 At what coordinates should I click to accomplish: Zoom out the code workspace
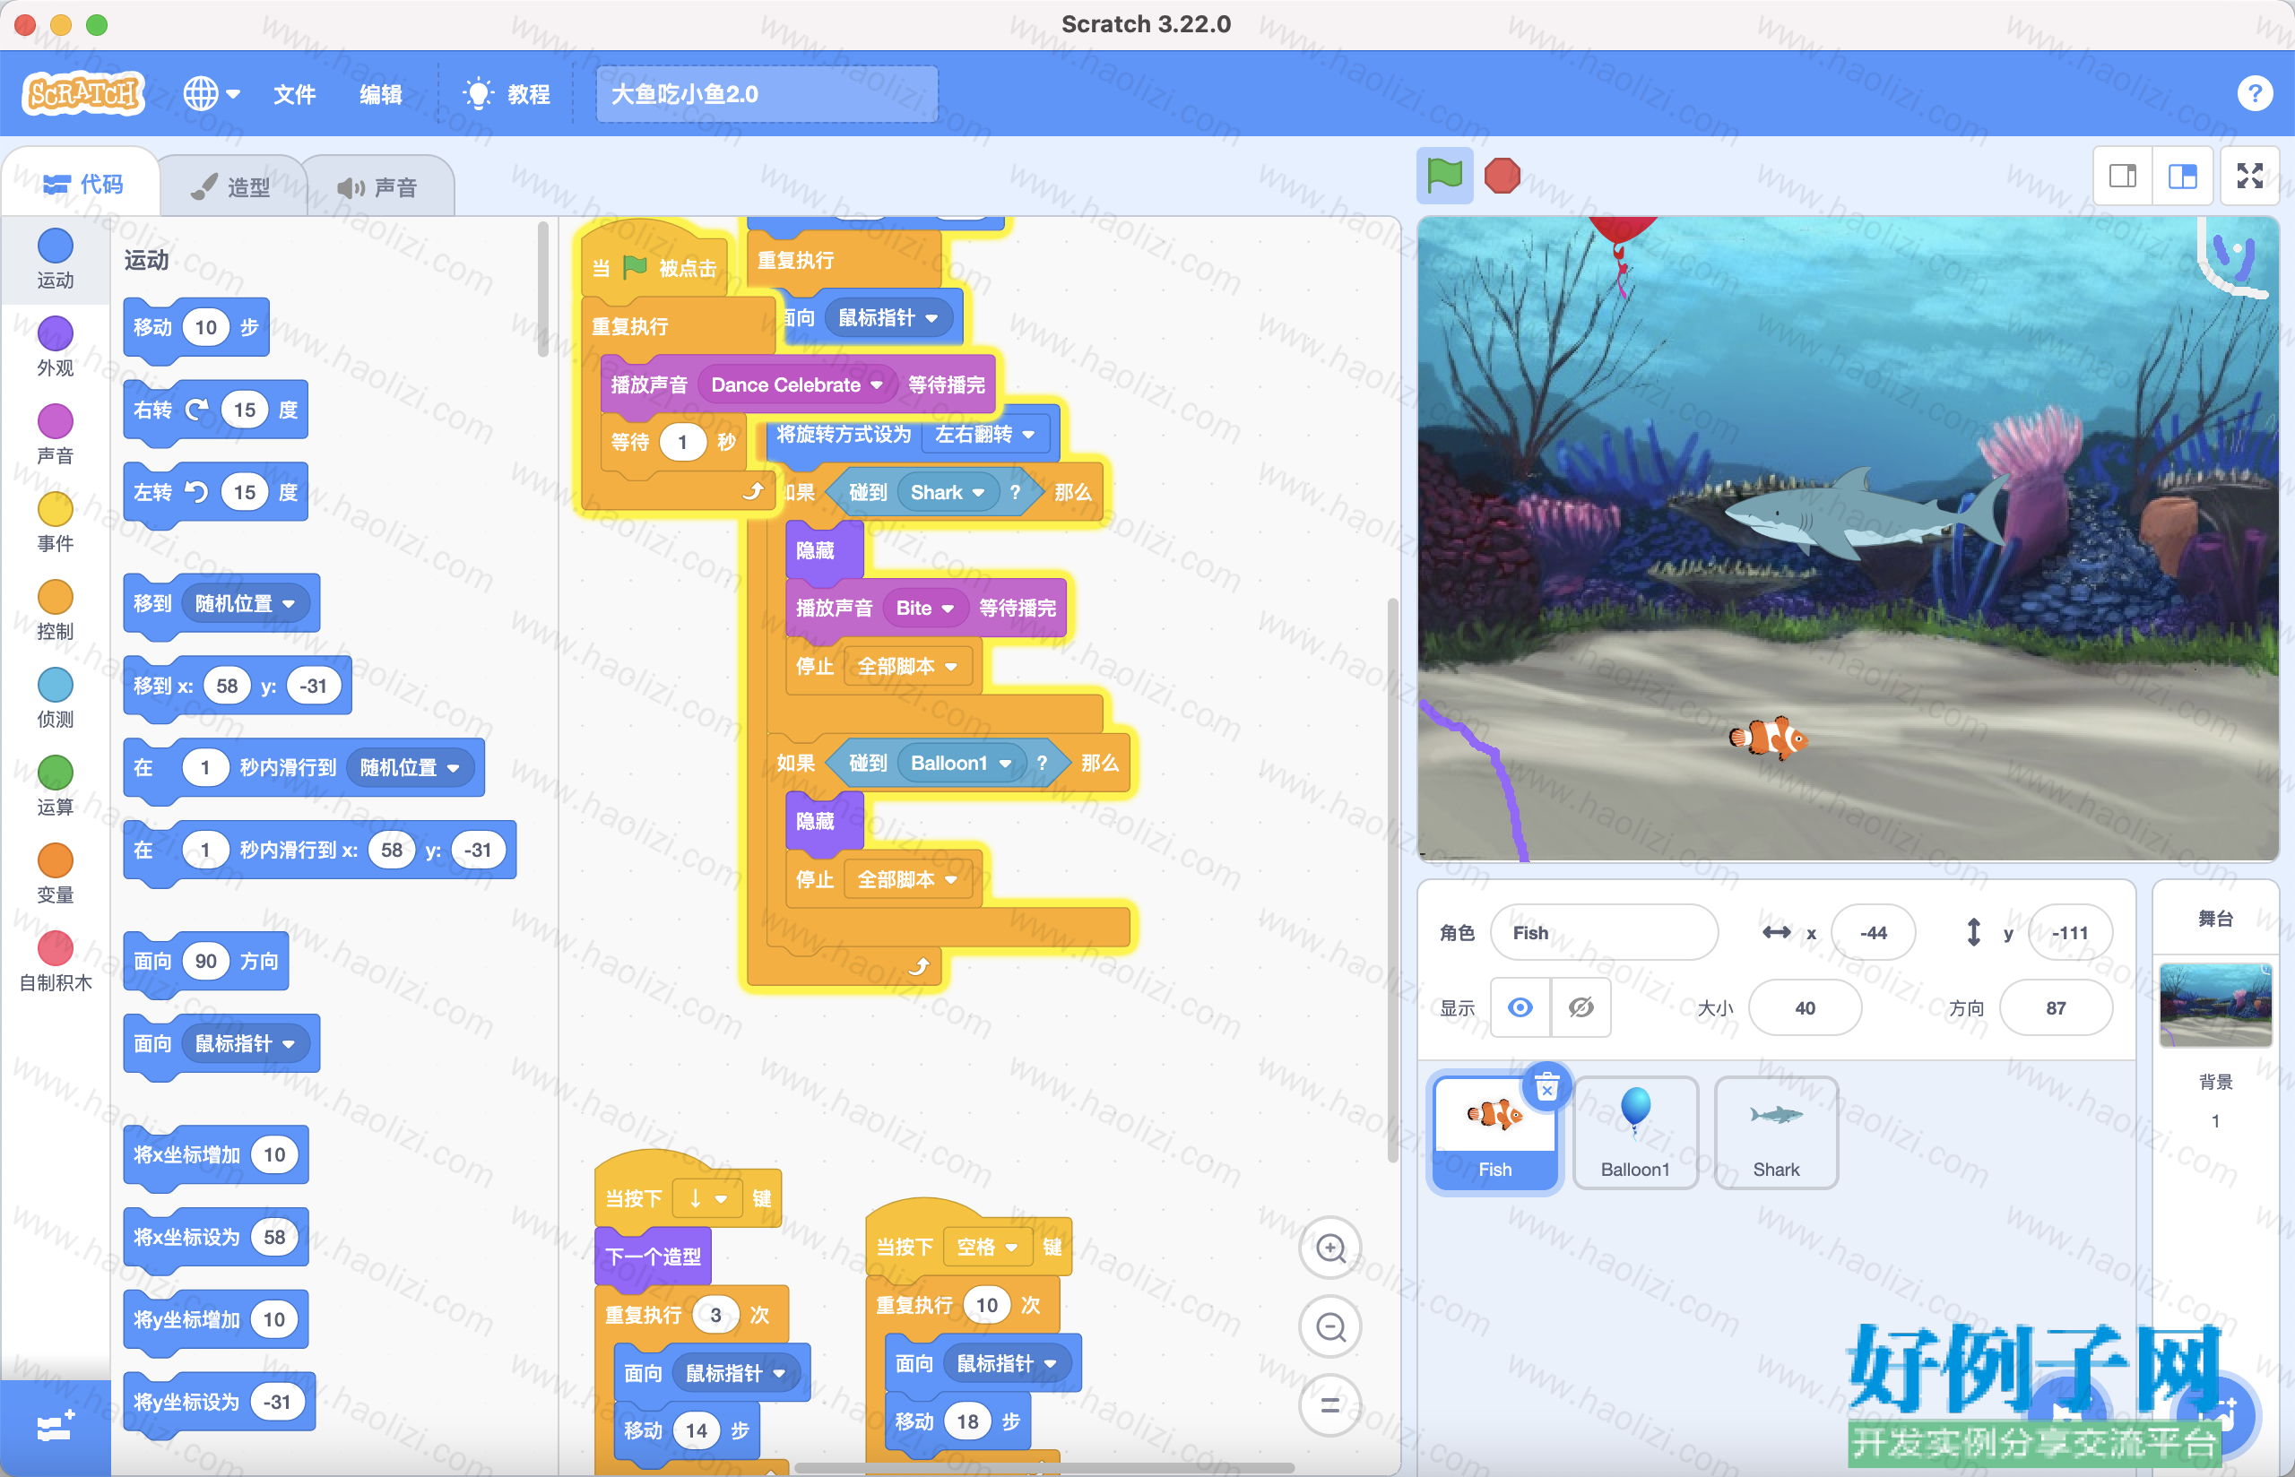(x=1330, y=1326)
